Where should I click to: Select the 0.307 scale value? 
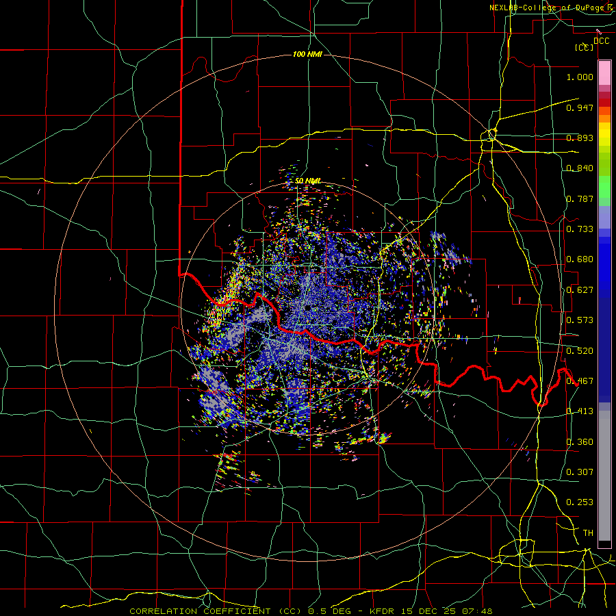coord(580,472)
